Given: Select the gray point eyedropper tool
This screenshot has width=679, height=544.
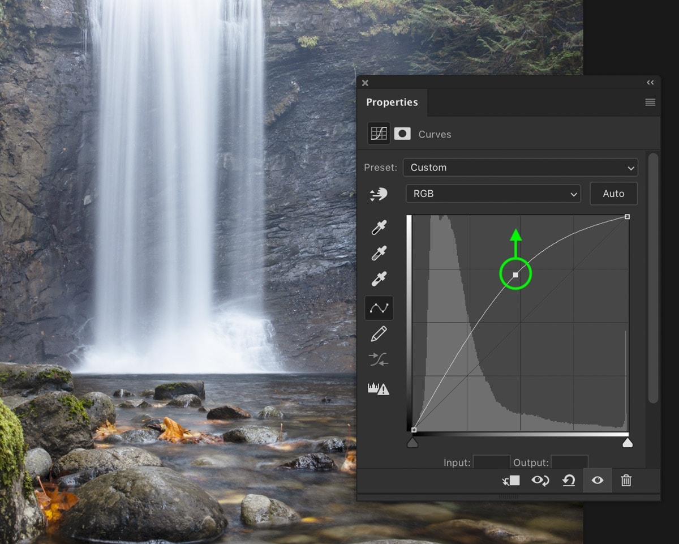Looking at the screenshot, I should point(379,253).
